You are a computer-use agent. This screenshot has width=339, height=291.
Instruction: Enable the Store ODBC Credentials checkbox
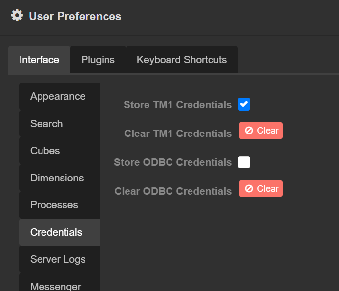pyautogui.click(x=244, y=162)
